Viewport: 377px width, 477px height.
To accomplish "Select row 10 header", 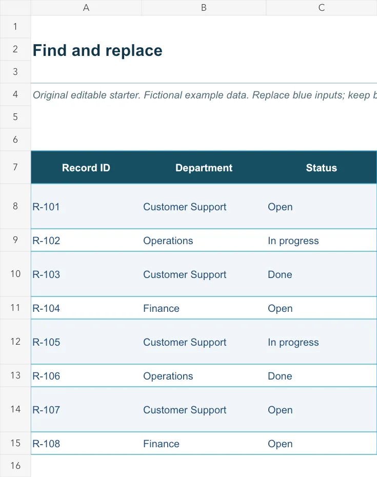I will point(15,274).
